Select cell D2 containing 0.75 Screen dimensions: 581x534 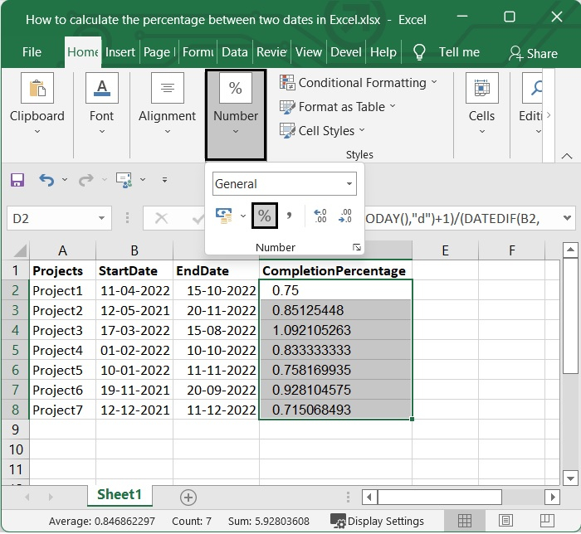tap(334, 291)
